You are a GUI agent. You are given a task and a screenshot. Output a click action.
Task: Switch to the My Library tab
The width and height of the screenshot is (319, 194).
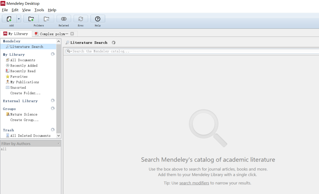16,34
